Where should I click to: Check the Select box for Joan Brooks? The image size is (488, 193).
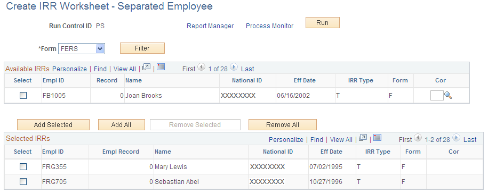coord(23,96)
